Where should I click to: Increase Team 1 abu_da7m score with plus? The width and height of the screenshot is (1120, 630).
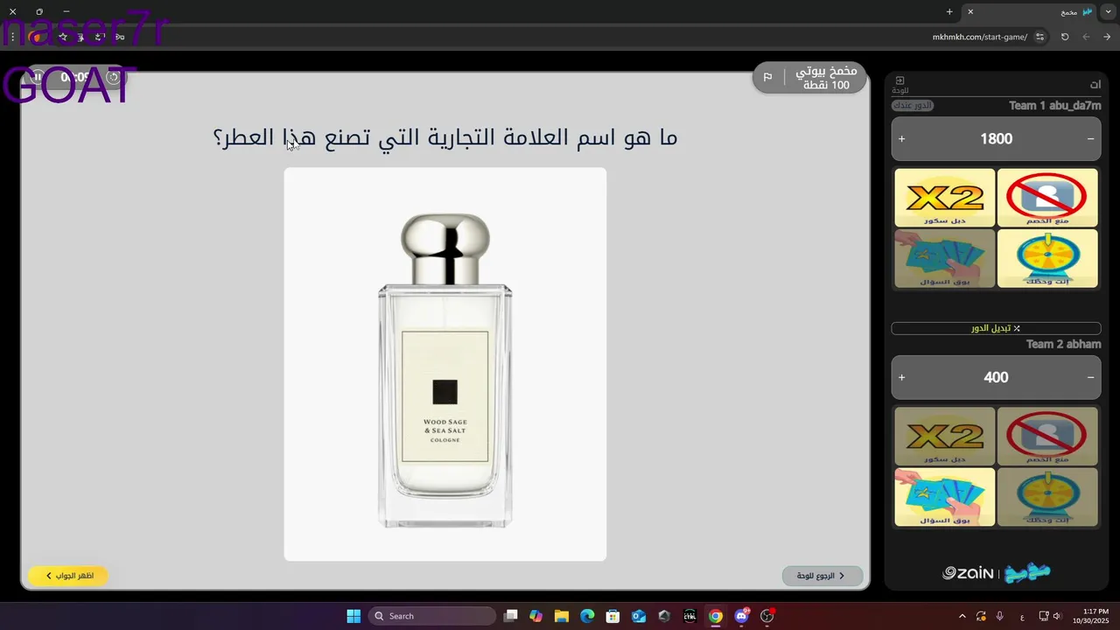point(902,139)
